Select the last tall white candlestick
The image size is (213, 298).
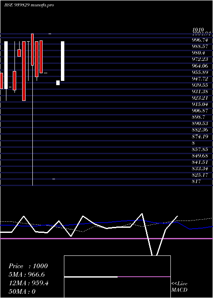click(63, 61)
